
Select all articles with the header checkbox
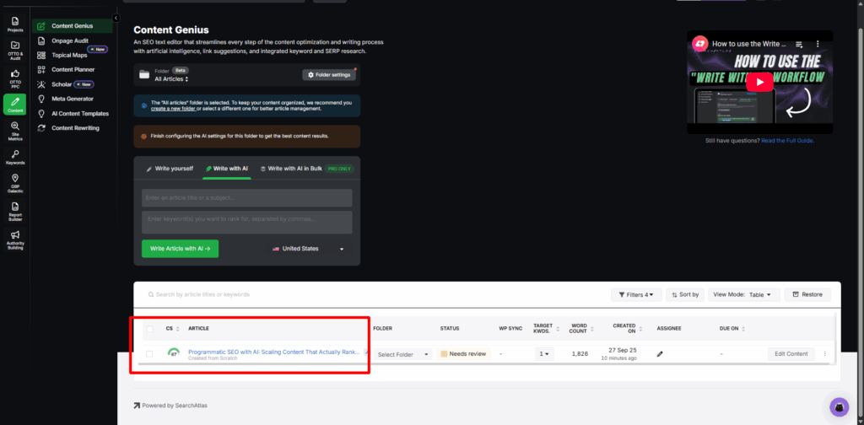[150, 329]
